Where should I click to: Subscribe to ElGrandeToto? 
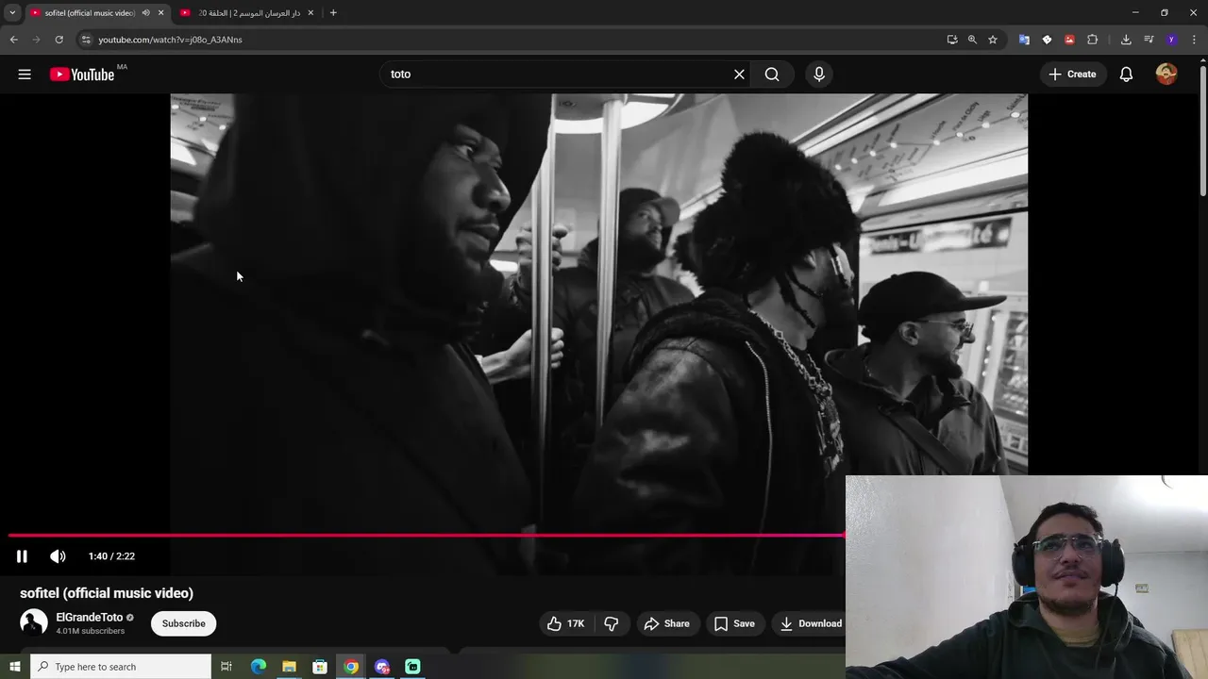183,623
